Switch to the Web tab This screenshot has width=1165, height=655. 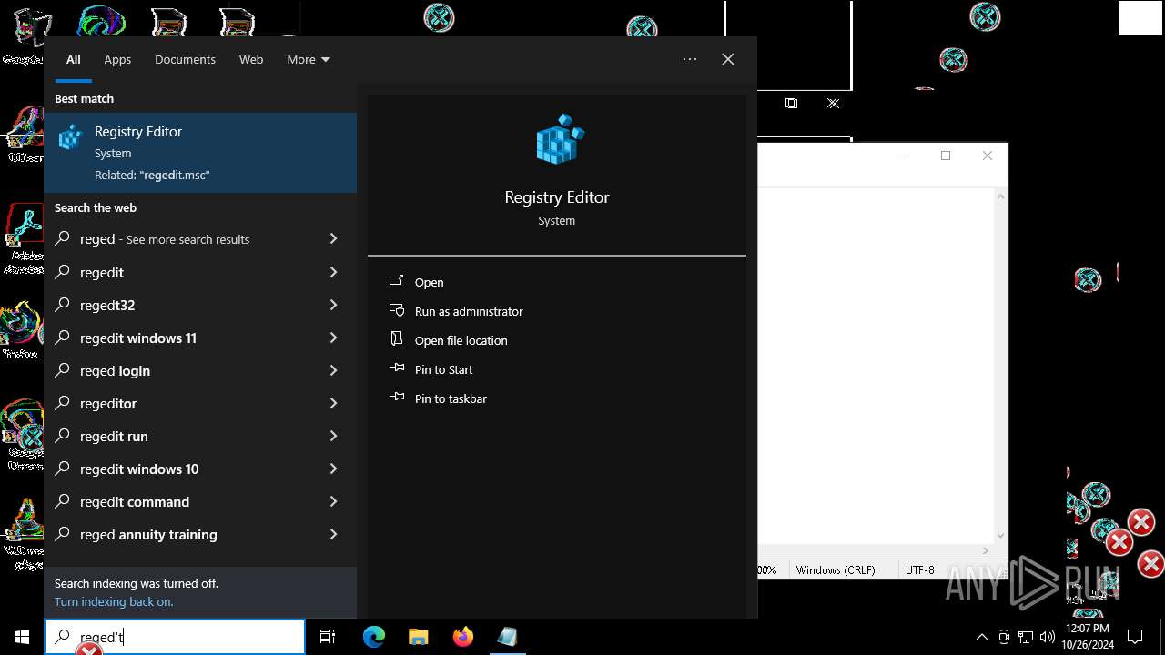pos(251,59)
